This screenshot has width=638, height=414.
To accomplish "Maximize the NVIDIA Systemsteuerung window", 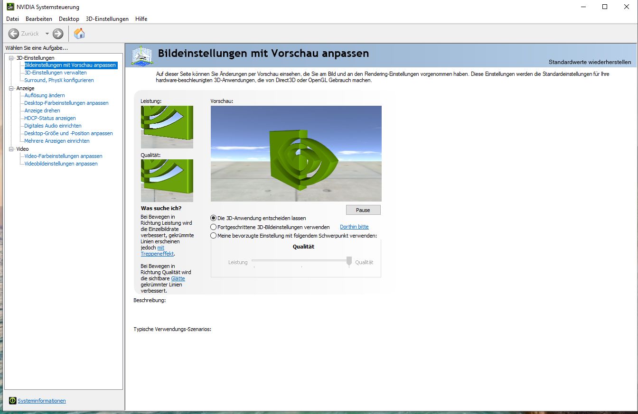I will [605, 7].
